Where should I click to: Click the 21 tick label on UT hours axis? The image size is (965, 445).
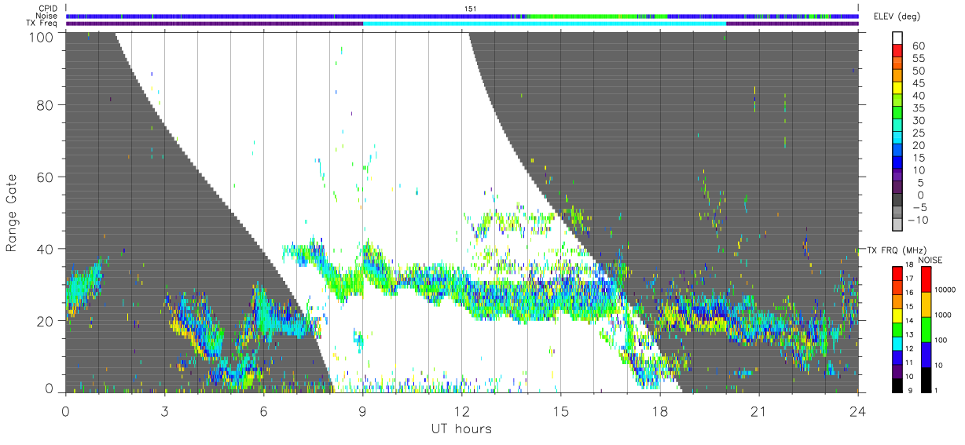pyautogui.click(x=758, y=411)
